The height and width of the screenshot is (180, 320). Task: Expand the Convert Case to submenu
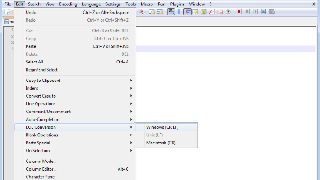75,96
